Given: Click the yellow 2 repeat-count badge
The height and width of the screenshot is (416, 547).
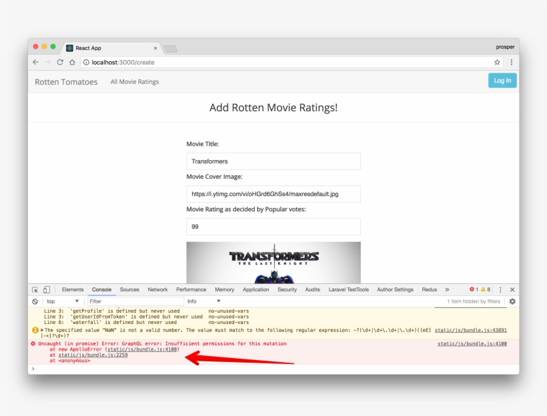Looking at the screenshot, I should tap(35, 330).
